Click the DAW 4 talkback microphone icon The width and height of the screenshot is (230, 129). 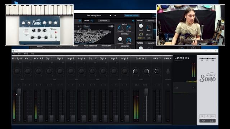click(168, 71)
